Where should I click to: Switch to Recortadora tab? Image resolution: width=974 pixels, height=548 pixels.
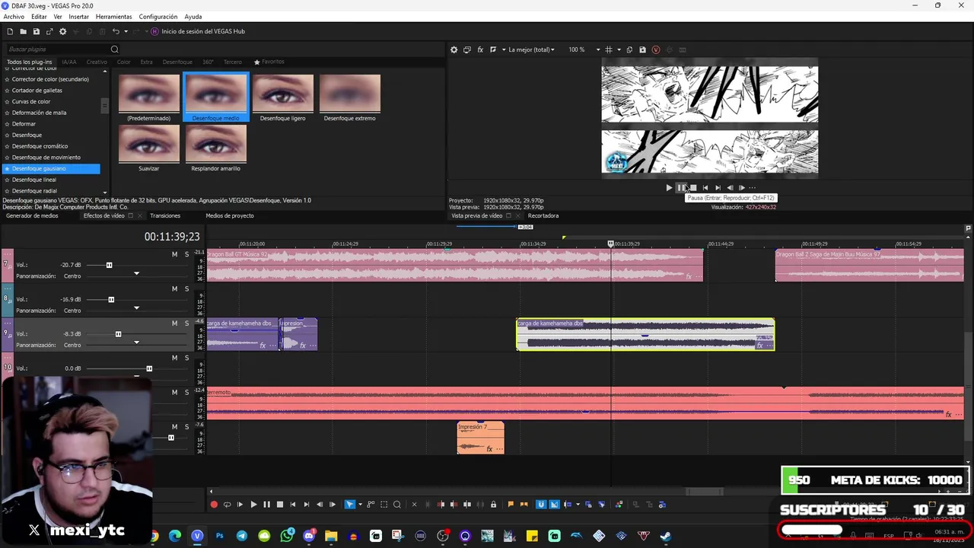[x=543, y=215]
